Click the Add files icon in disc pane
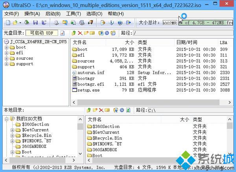This screenshot has height=172, width=236. tap(101, 33)
